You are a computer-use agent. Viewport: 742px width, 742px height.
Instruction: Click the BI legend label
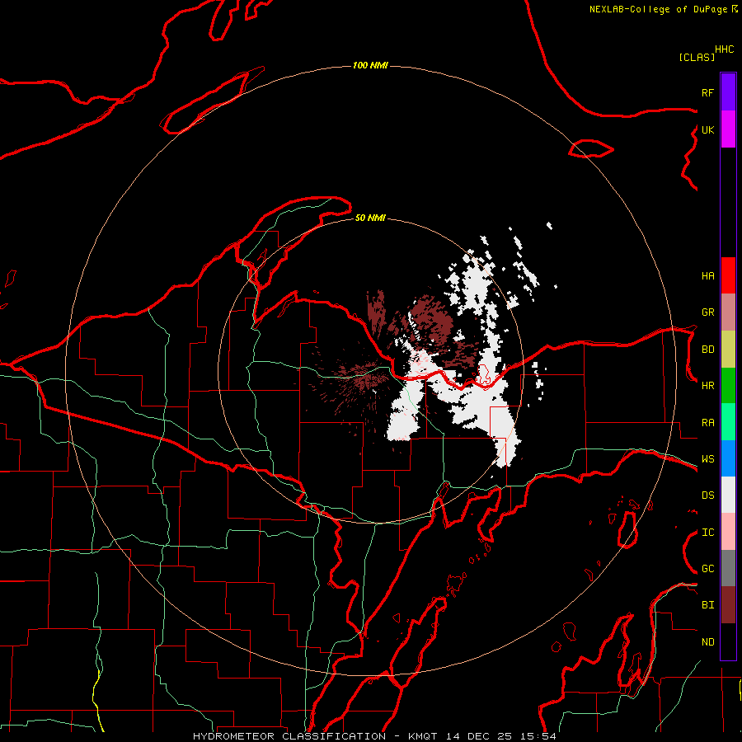[708, 605]
